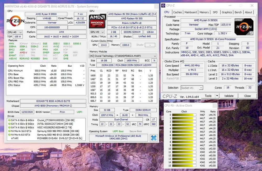Select the Graphics tab
Screen dimensions: 262x171
(x=227, y=12)
